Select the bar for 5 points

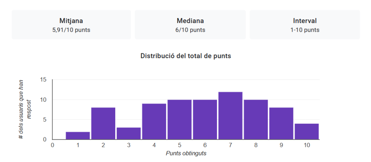click(x=179, y=119)
